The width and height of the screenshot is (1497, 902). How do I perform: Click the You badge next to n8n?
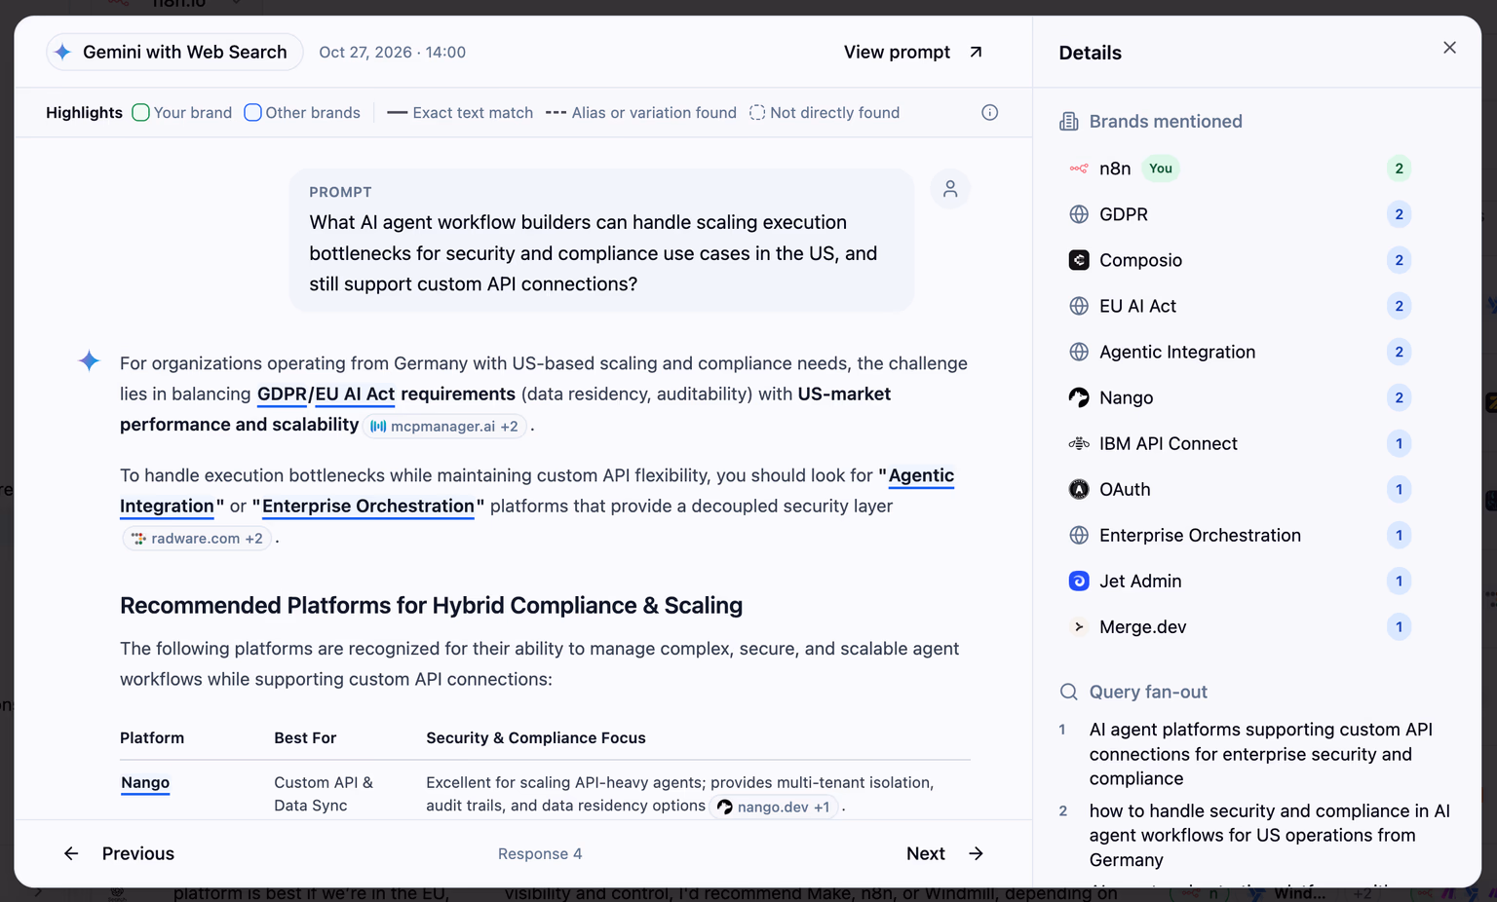click(x=1160, y=169)
